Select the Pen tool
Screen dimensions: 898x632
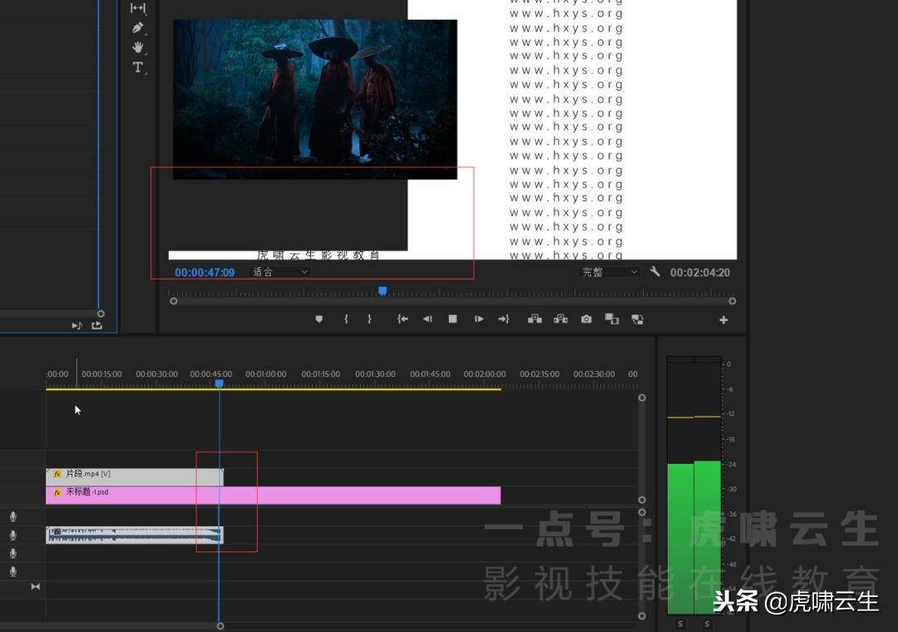click(x=138, y=27)
